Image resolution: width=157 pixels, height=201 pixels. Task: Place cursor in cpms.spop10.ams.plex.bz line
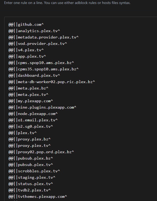pos(41,63)
